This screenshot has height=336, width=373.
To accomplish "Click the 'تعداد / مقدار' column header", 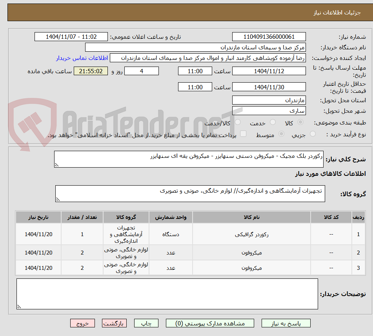I will [x=82, y=217].
